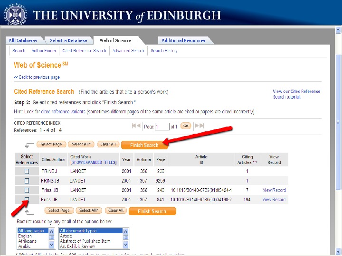342x256 pixels.
Task: Click the page number input field
Action: pos(162,127)
